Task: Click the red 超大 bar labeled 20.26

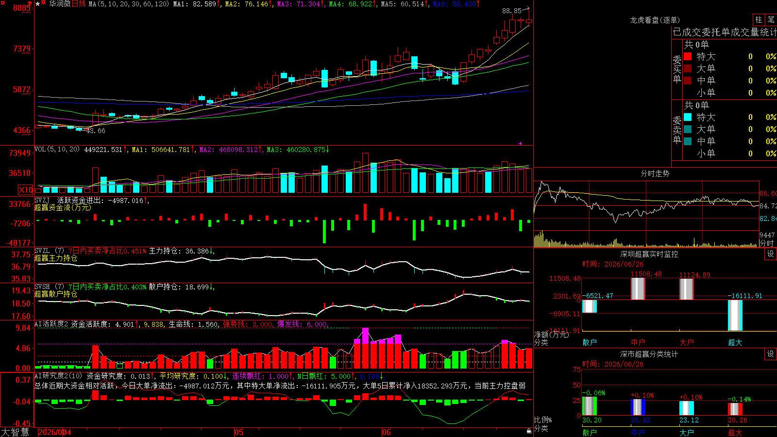Action: click(735, 409)
